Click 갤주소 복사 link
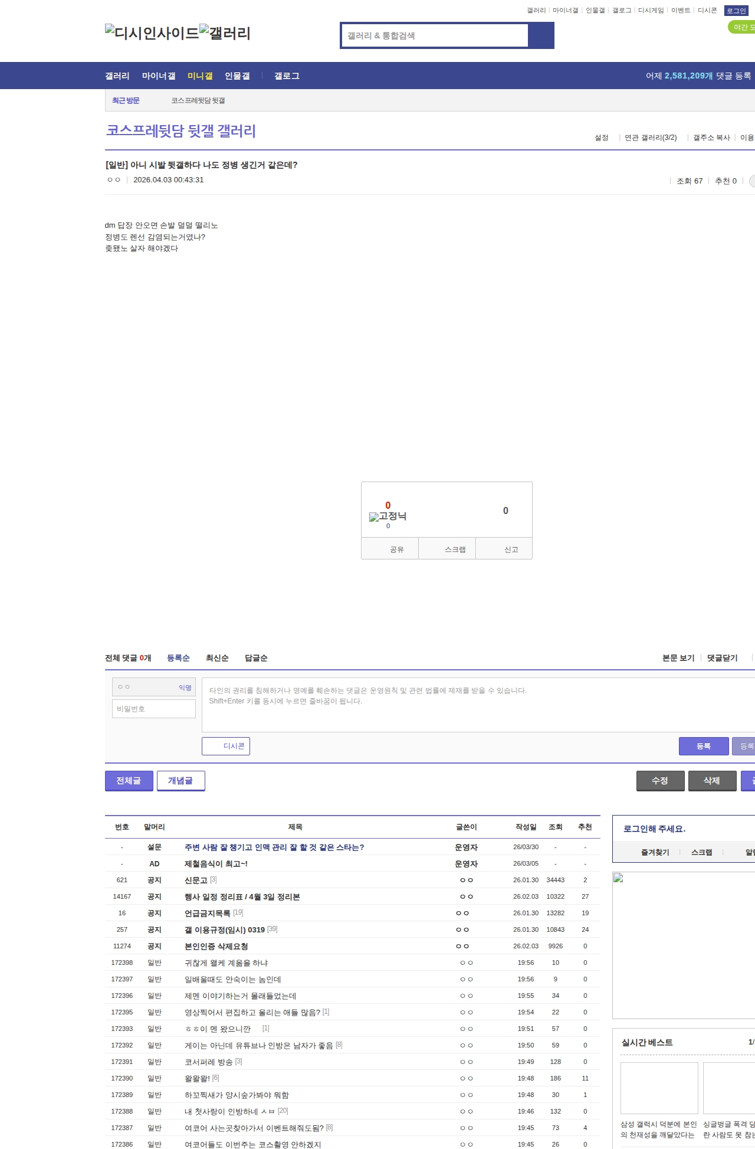Viewport: 755px width, 1149px height. pos(711,138)
